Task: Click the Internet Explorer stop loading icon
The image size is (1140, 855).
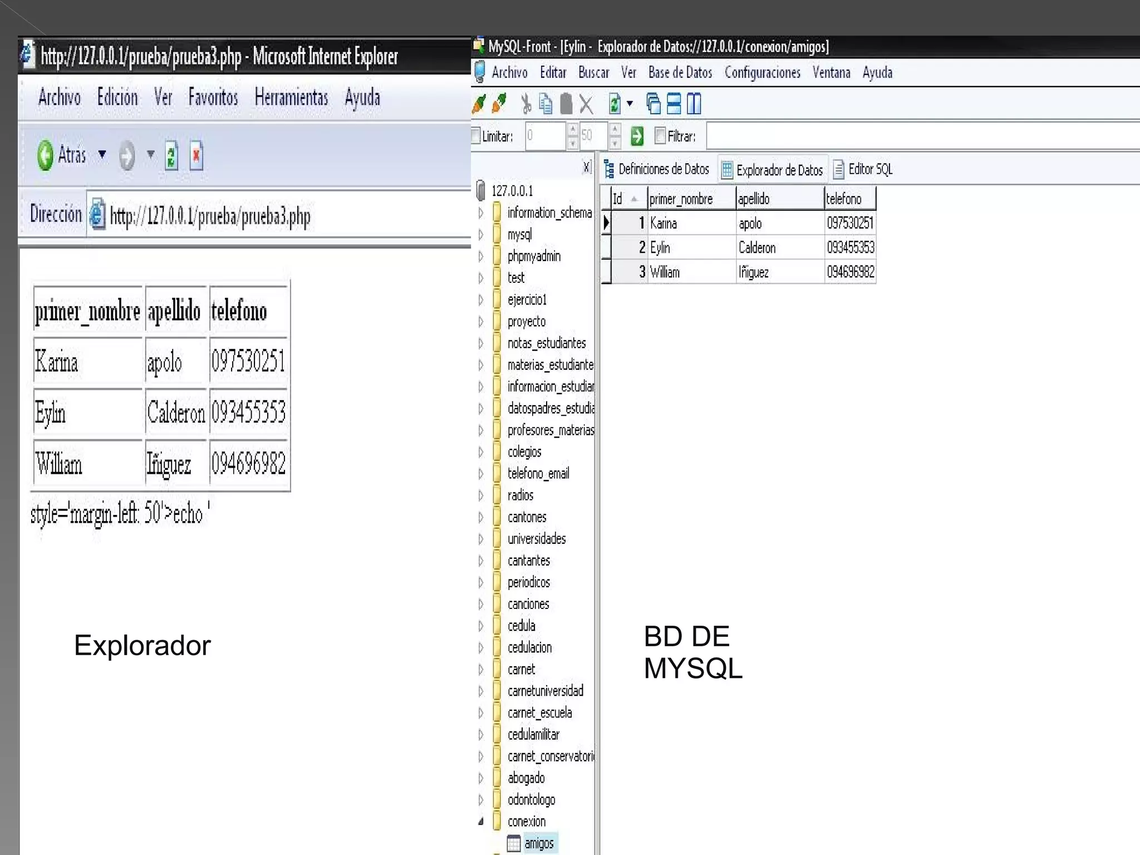Action: pos(196,156)
